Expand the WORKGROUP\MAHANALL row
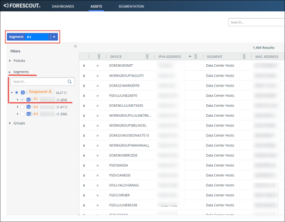Image resolution: width=285 pixels, height=222 pixels. pyautogui.click(x=84, y=145)
